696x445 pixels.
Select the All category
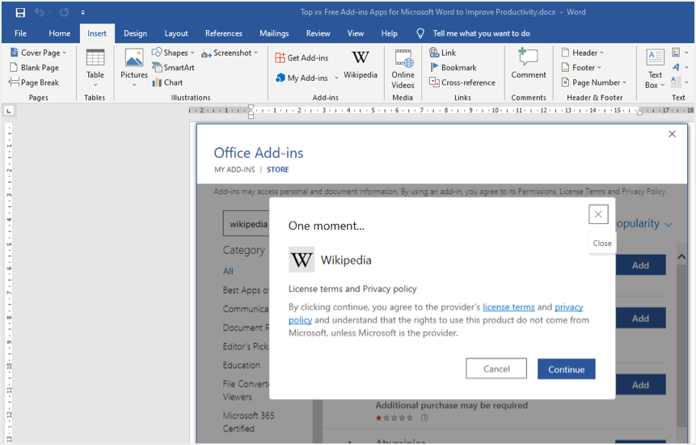coord(228,271)
